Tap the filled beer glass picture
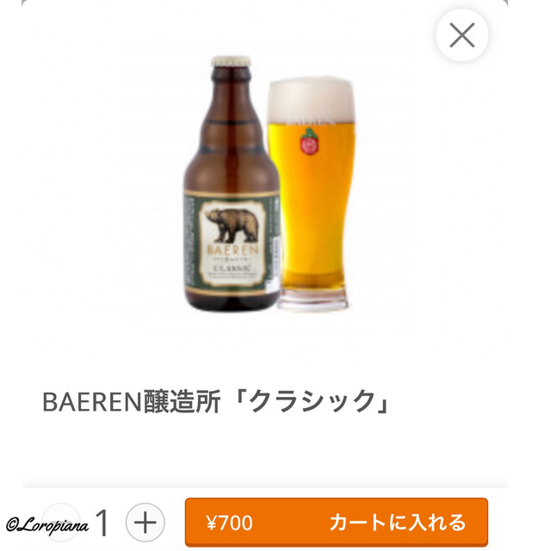This screenshot has height=551, width=551. pyautogui.click(x=312, y=195)
